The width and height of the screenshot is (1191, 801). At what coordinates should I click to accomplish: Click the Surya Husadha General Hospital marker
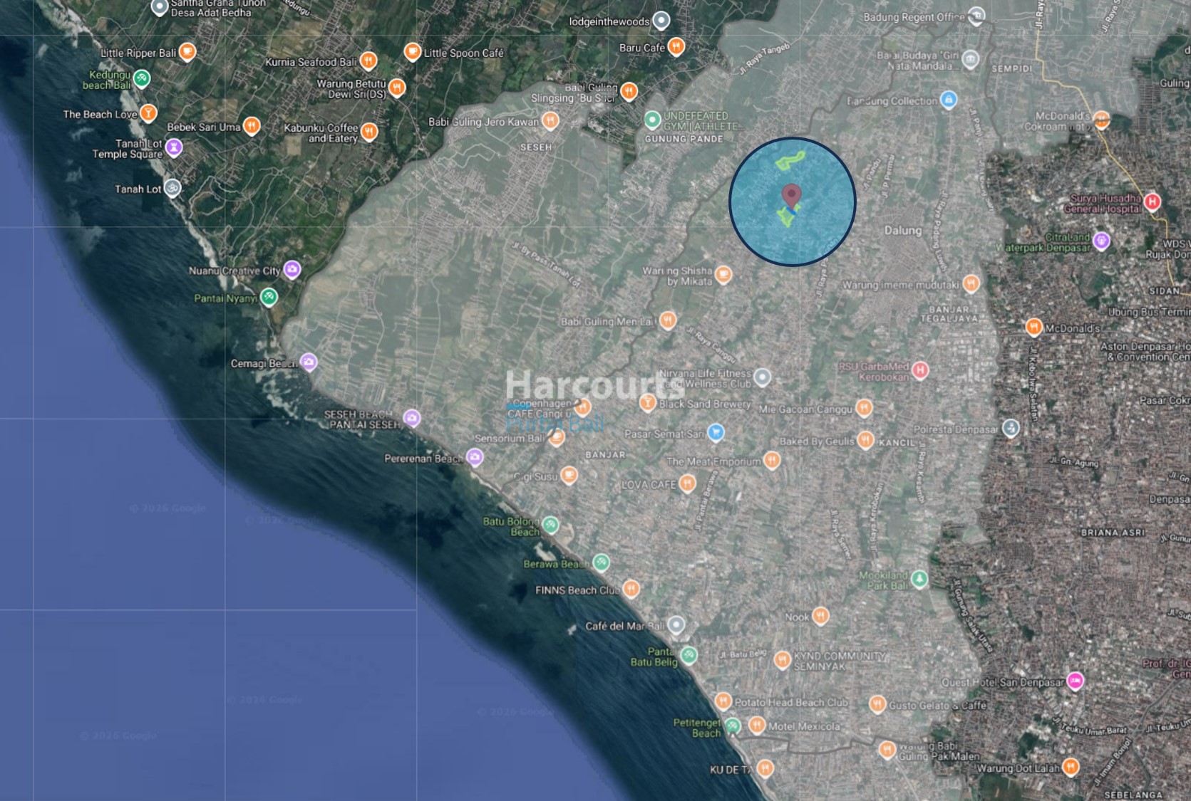point(1152,202)
